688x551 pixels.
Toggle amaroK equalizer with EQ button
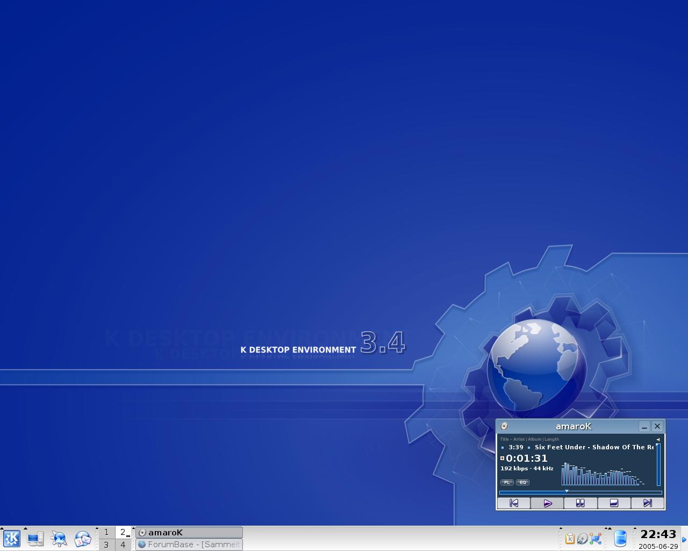[522, 482]
